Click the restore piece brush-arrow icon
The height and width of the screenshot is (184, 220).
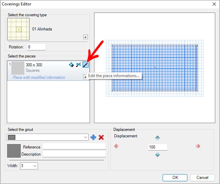click(78, 65)
